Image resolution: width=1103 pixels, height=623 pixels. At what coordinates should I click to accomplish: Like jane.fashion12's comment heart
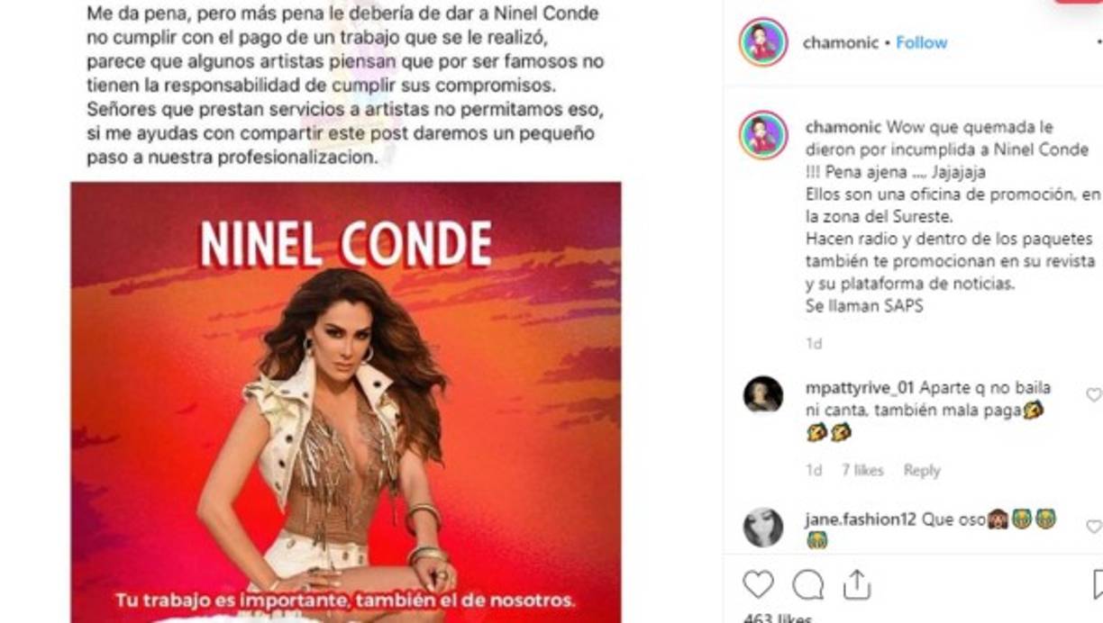(1094, 526)
